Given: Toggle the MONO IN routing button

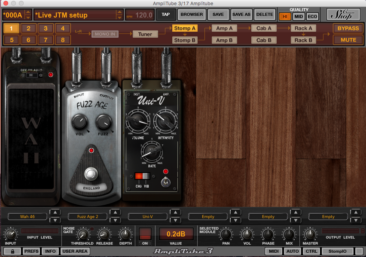Looking at the screenshot, I should coord(105,34).
